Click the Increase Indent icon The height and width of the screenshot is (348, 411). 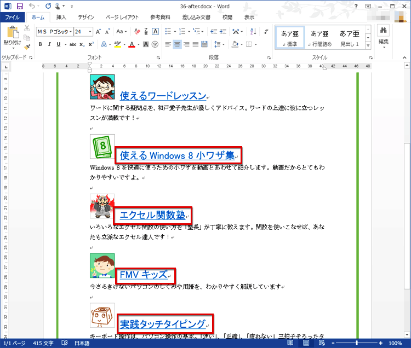[223, 32]
